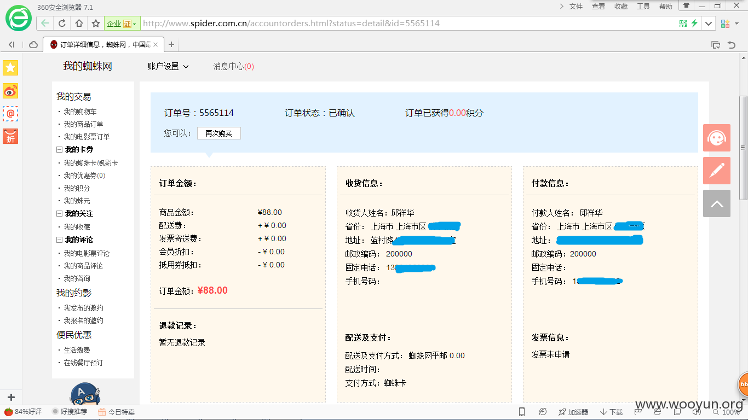Viewport: 748px width, 420px height.
Task: Open the pencil feedback floating button
Action: (x=717, y=171)
